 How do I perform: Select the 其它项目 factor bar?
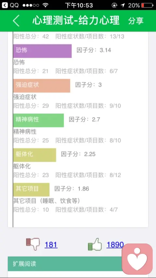pyautogui.click(x=31, y=189)
